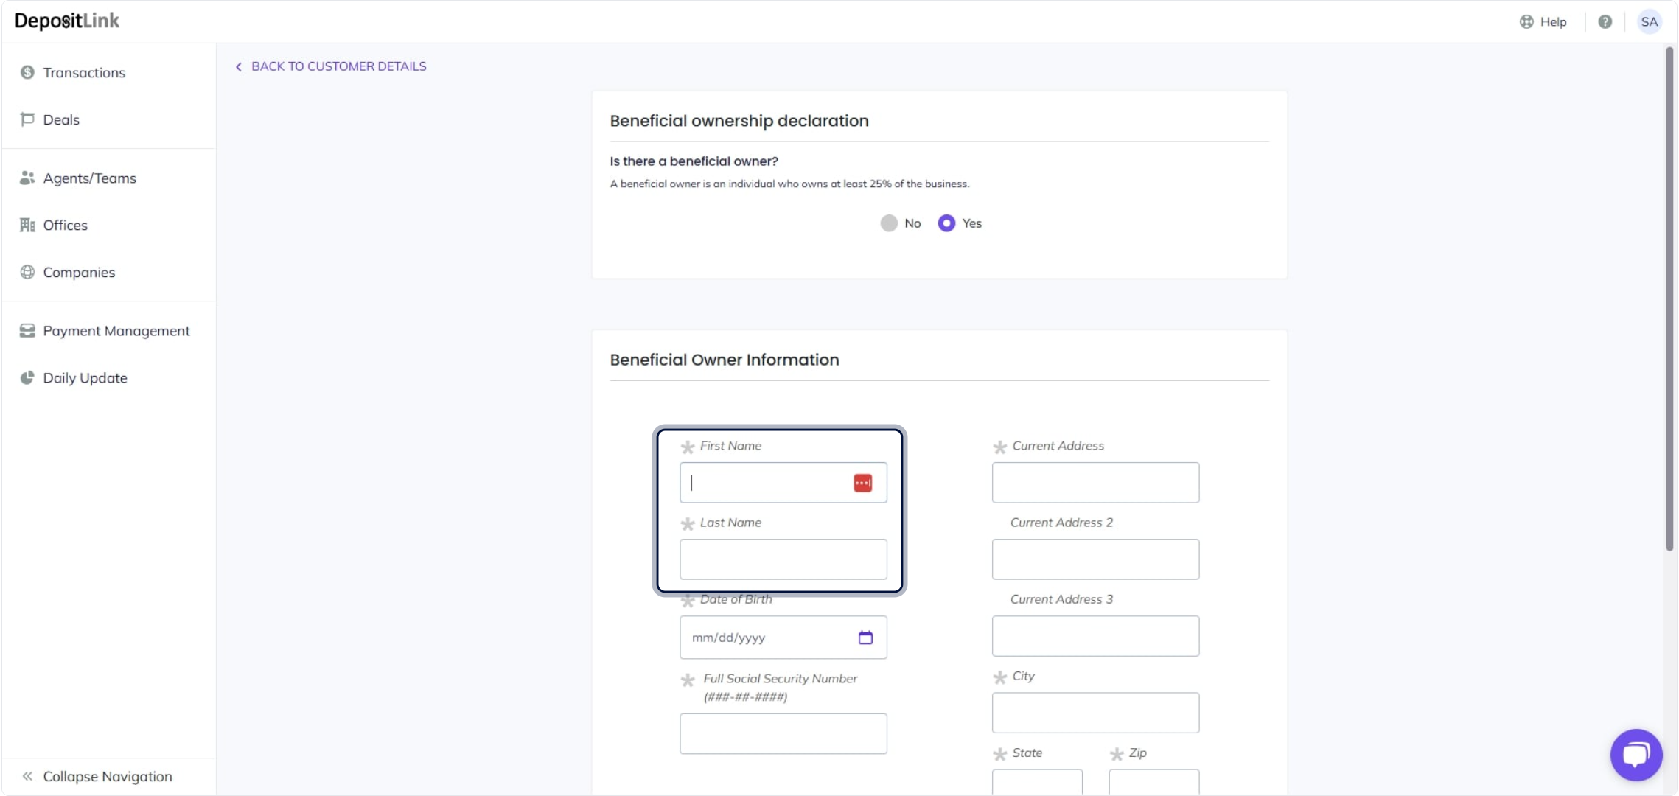Image resolution: width=1679 pixels, height=796 pixels.
Task: Click the Transactions dollar icon
Action: (x=27, y=72)
